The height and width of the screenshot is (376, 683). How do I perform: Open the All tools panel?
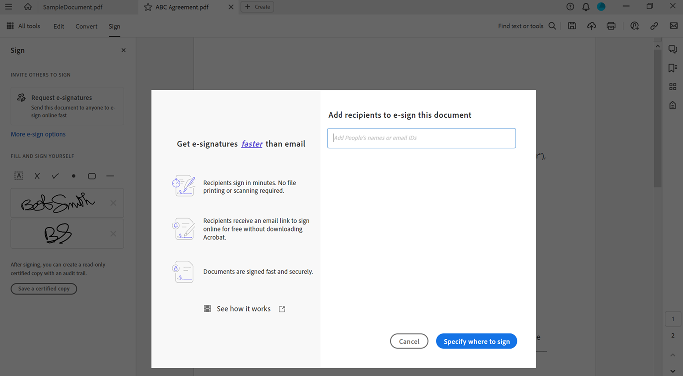[23, 26]
